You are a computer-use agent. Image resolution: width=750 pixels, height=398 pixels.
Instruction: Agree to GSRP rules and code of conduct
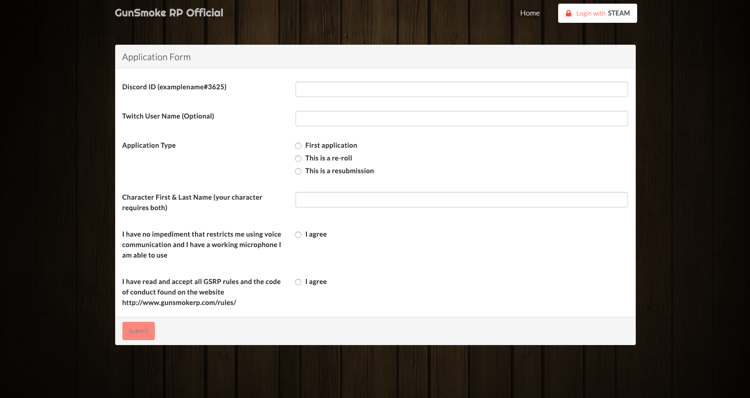[298, 282]
